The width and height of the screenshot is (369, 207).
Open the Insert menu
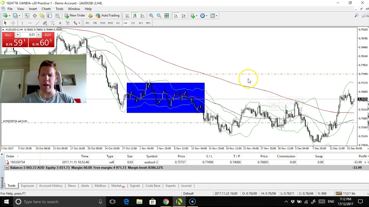33,9
